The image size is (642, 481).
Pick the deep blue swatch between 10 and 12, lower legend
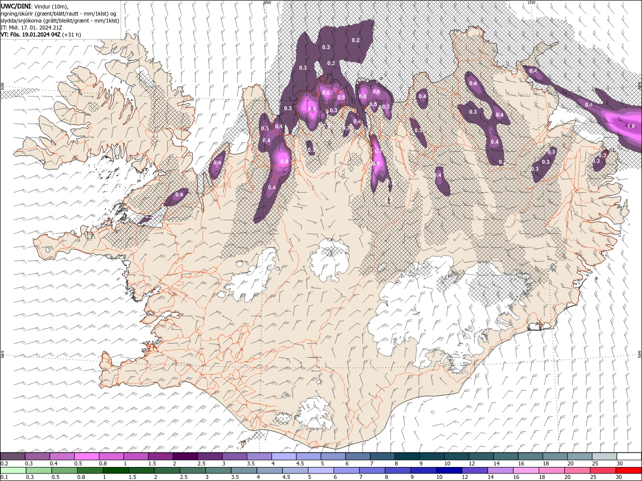click(449, 470)
